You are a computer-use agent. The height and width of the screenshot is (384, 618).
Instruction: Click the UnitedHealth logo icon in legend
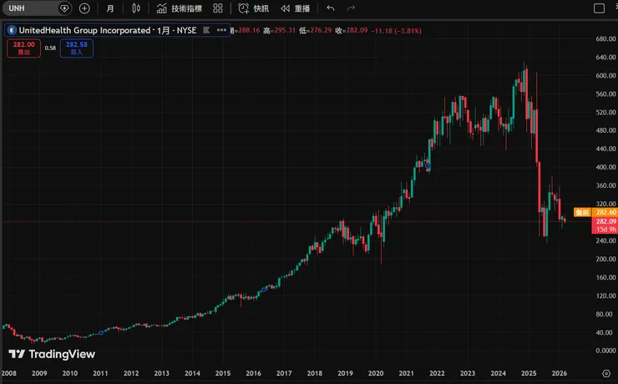click(12, 30)
